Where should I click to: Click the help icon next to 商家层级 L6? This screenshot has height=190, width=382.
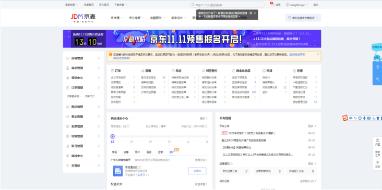[x=128, y=126]
